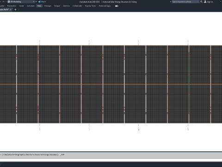222x167 pixels.
Task: Click the Share button
Action: point(42,2)
